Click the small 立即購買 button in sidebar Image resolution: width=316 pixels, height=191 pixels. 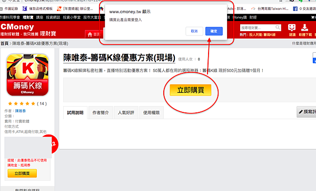click(x=22, y=173)
